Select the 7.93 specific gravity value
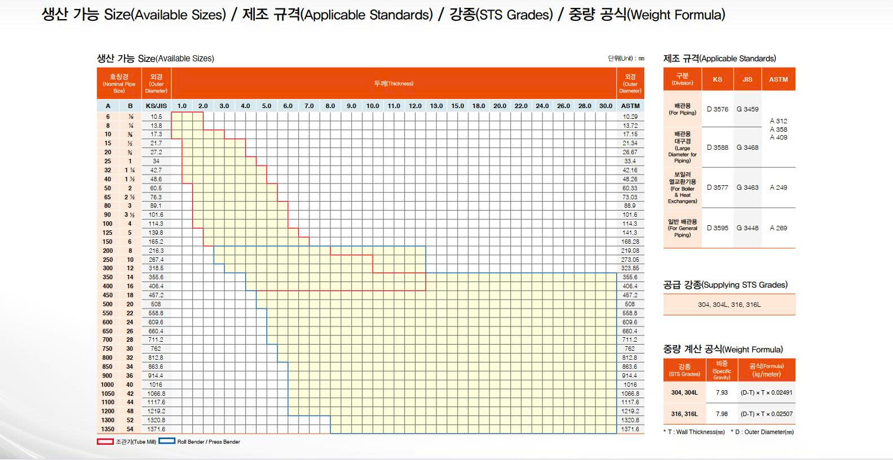 pyautogui.click(x=722, y=392)
